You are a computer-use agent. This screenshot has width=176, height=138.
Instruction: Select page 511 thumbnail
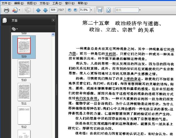(x=24, y=92)
